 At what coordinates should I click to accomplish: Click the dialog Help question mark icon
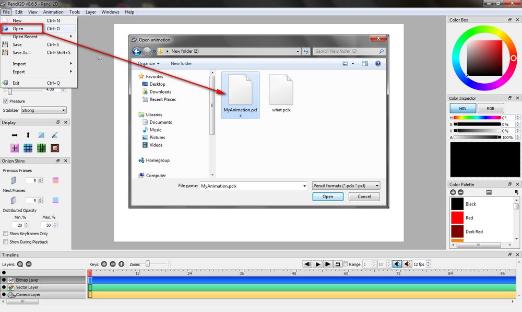tap(378, 64)
